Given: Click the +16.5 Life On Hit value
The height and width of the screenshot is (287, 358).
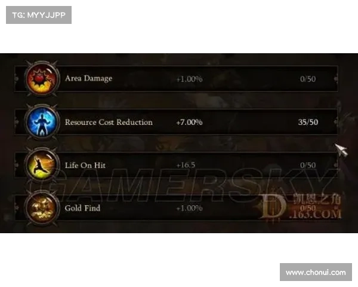Looking at the screenshot, I should click(186, 165).
